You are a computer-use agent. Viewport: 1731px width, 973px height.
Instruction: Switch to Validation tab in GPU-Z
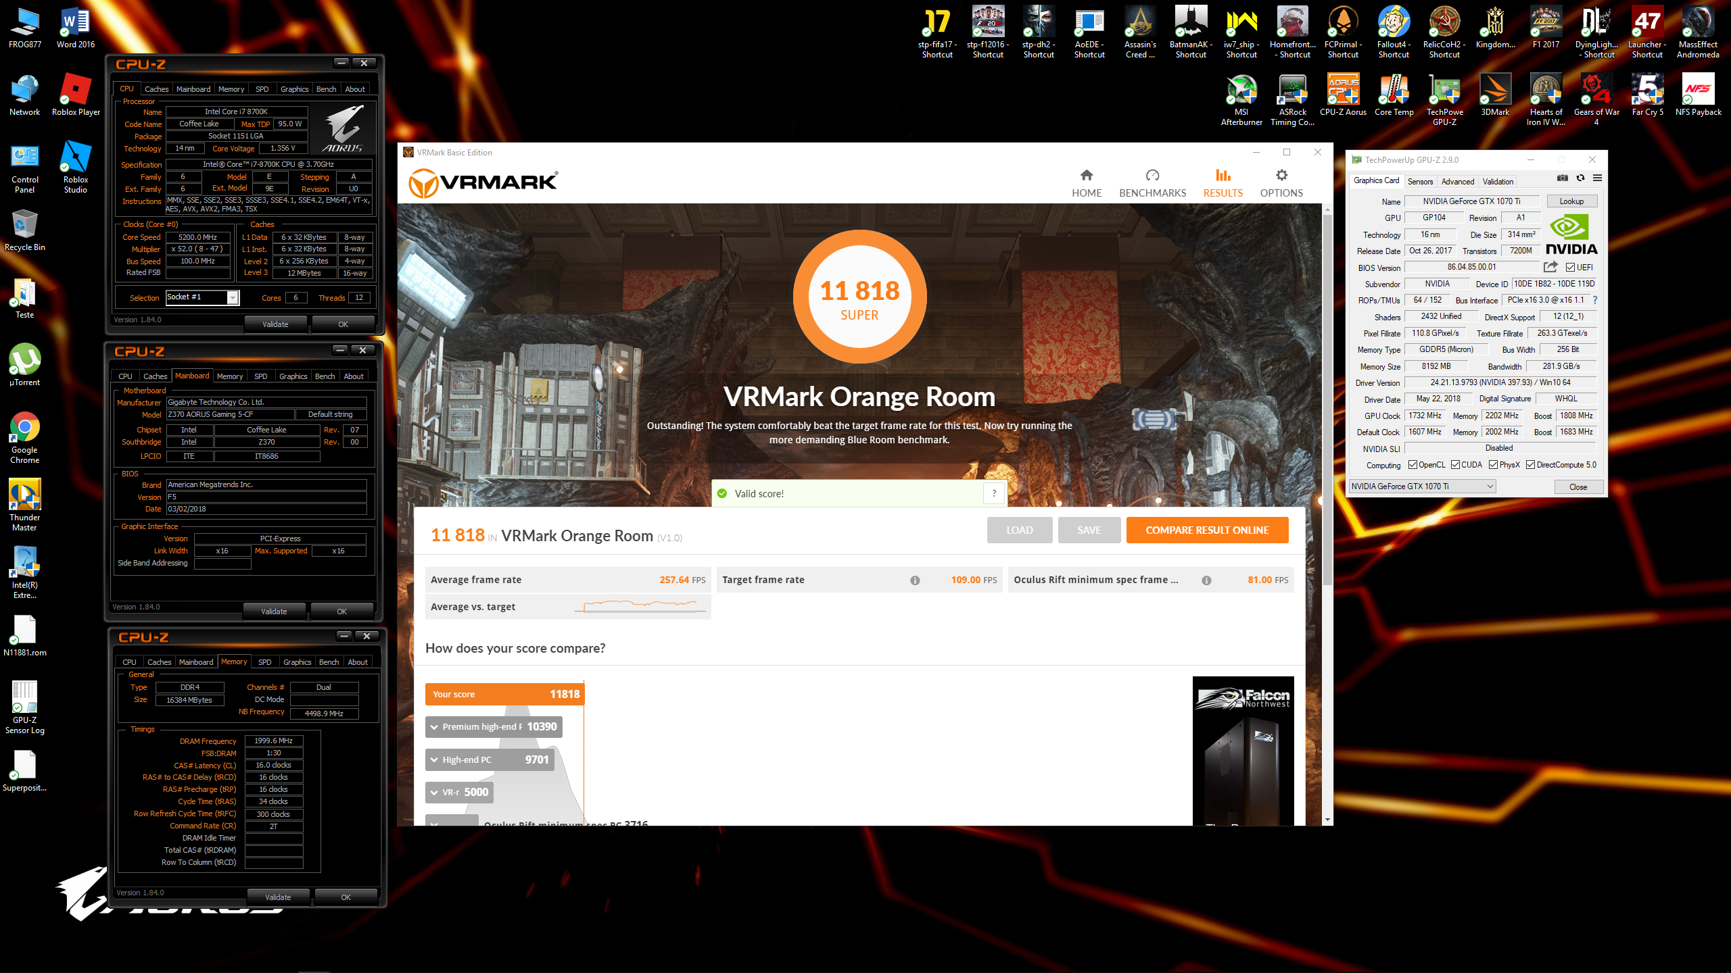click(1498, 181)
